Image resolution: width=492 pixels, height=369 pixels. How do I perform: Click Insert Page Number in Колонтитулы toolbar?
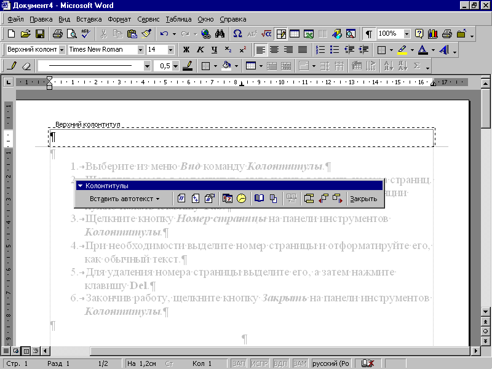tap(181, 198)
